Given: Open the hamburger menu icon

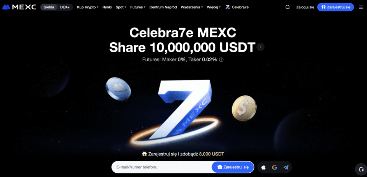Looking at the screenshot, I should [361, 7].
